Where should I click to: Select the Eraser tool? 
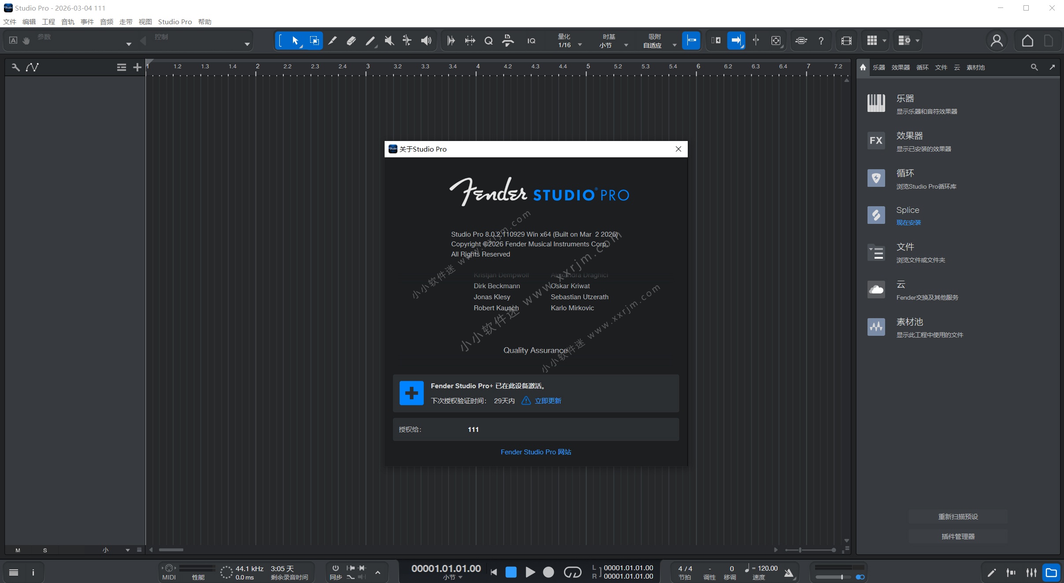click(x=351, y=41)
